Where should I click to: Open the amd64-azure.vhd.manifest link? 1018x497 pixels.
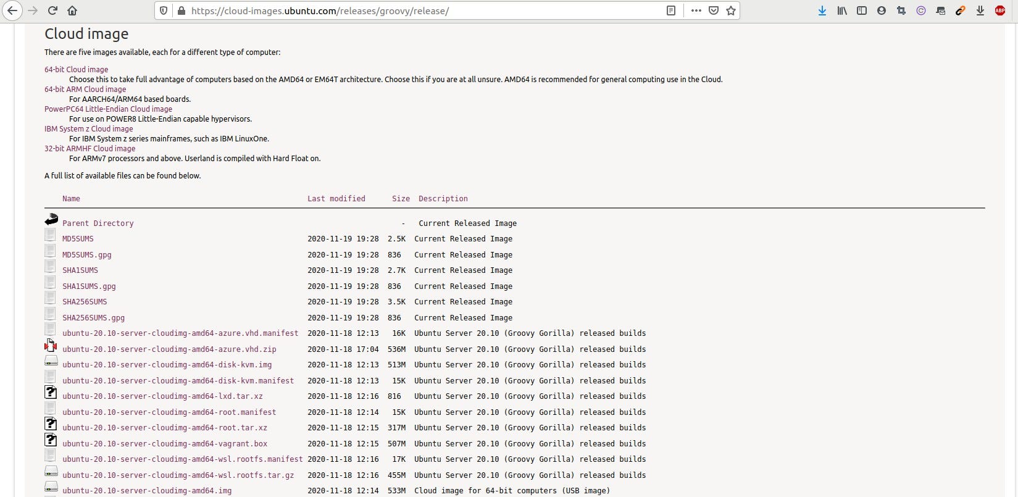tap(180, 333)
